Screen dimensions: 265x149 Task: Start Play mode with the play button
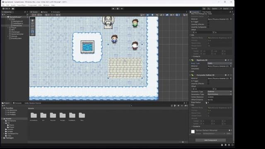point(113,9)
